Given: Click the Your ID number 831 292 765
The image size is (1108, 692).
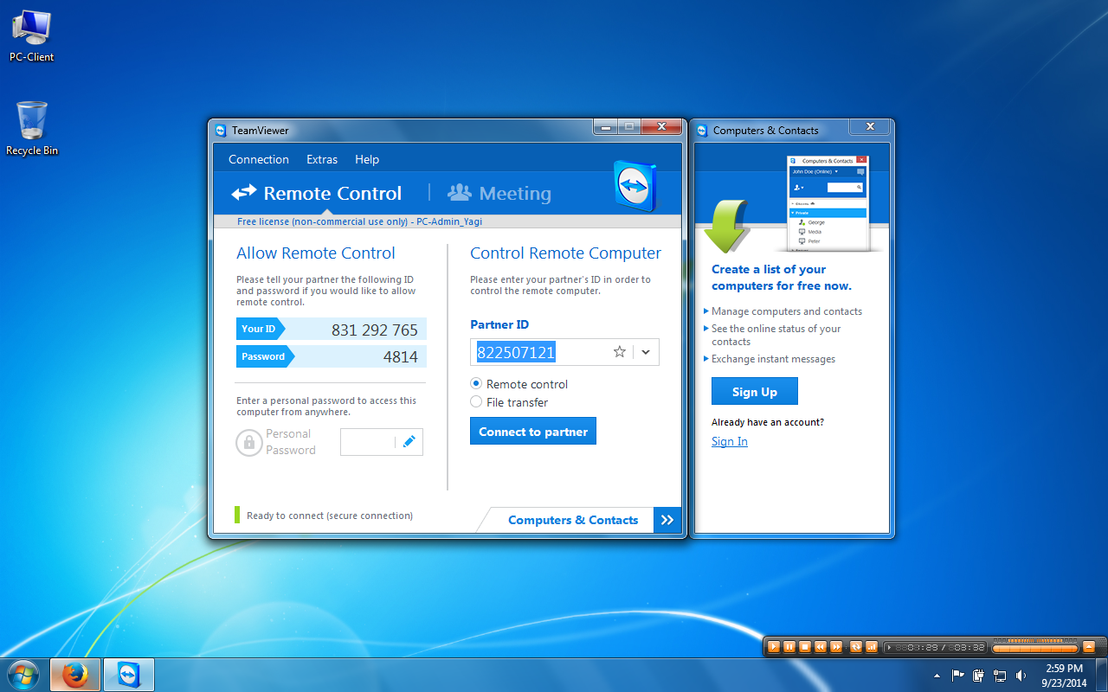Looking at the screenshot, I should click(x=375, y=330).
